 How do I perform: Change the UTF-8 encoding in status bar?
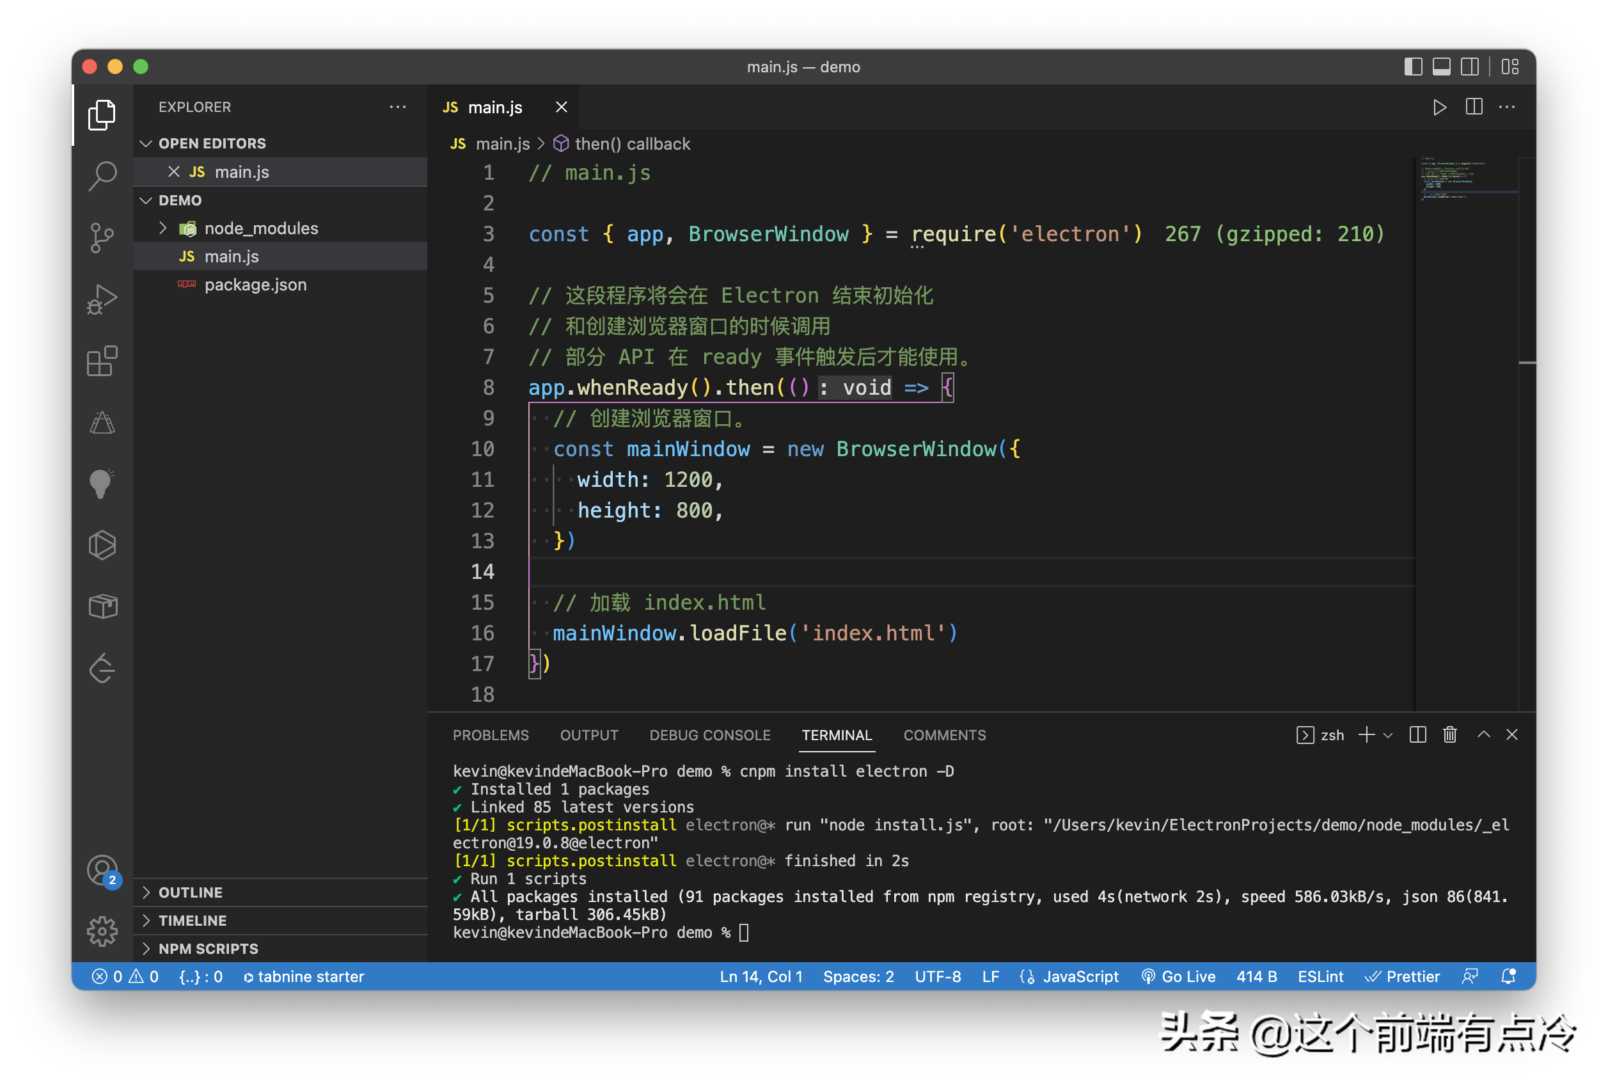[x=938, y=976]
